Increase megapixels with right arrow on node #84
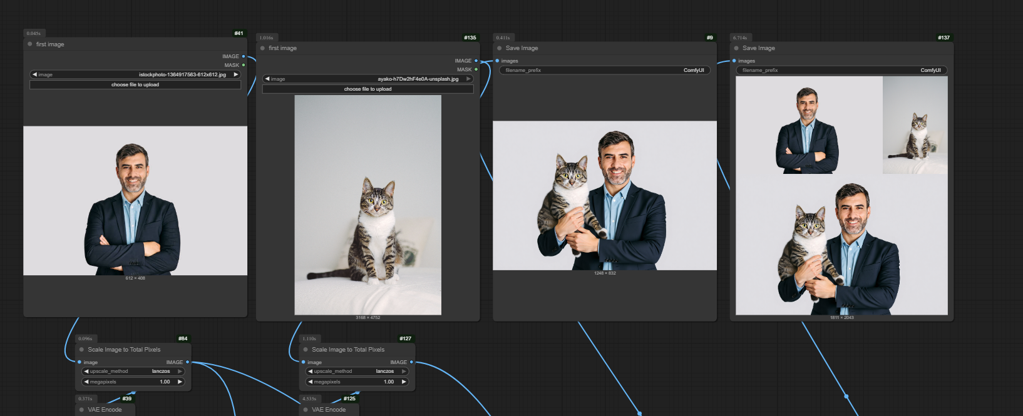Image resolution: width=1023 pixels, height=416 pixels. (180, 382)
